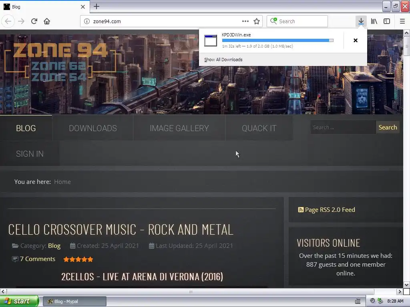Open the BLOG menu item
This screenshot has height=307, width=410.
pyautogui.click(x=26, y=128)
